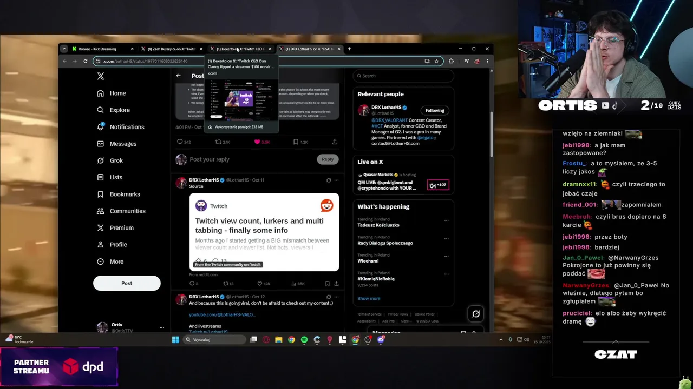Open File Explorer from the taskbar
Image resolution: width=693 pixels, height=389 pixels.
278,339
